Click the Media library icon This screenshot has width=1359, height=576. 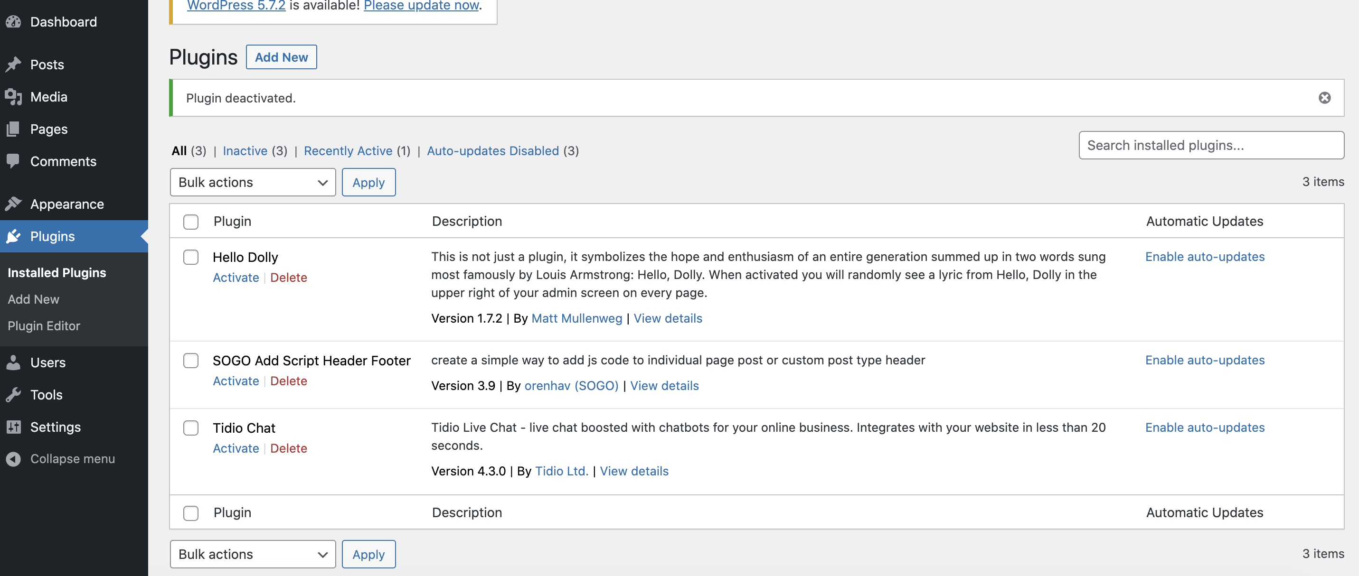tap(14, 97)
